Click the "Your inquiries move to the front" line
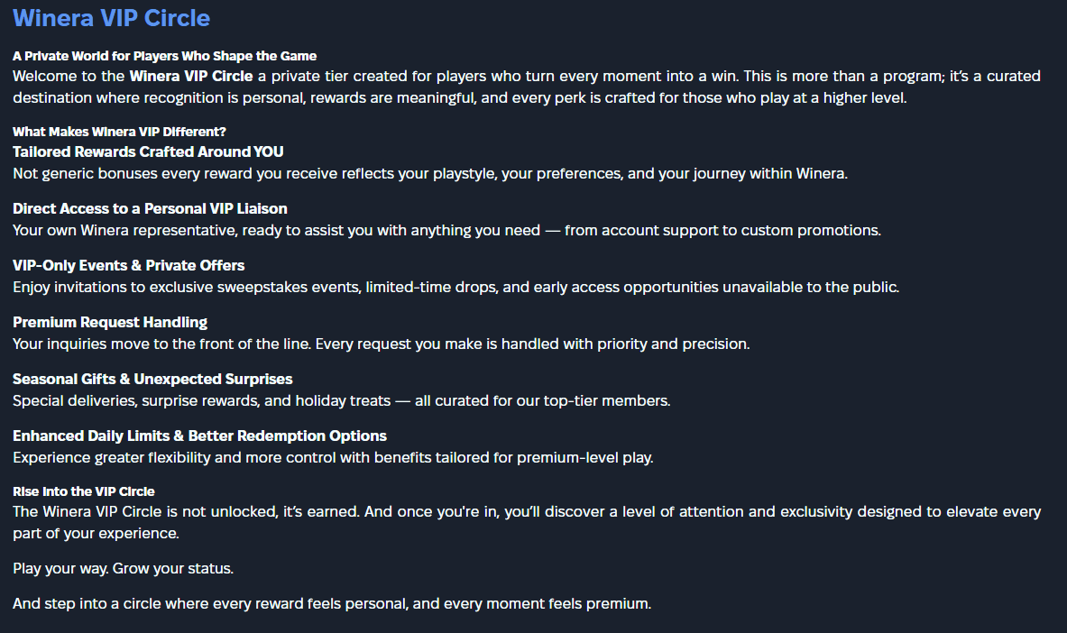This screenshot has width=1067, height=633. coord(381,344)
